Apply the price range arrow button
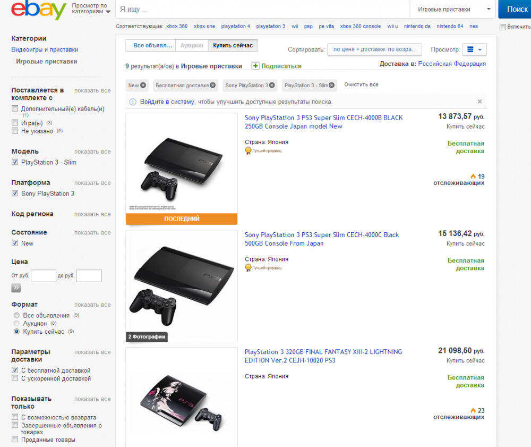 (16, 288)
